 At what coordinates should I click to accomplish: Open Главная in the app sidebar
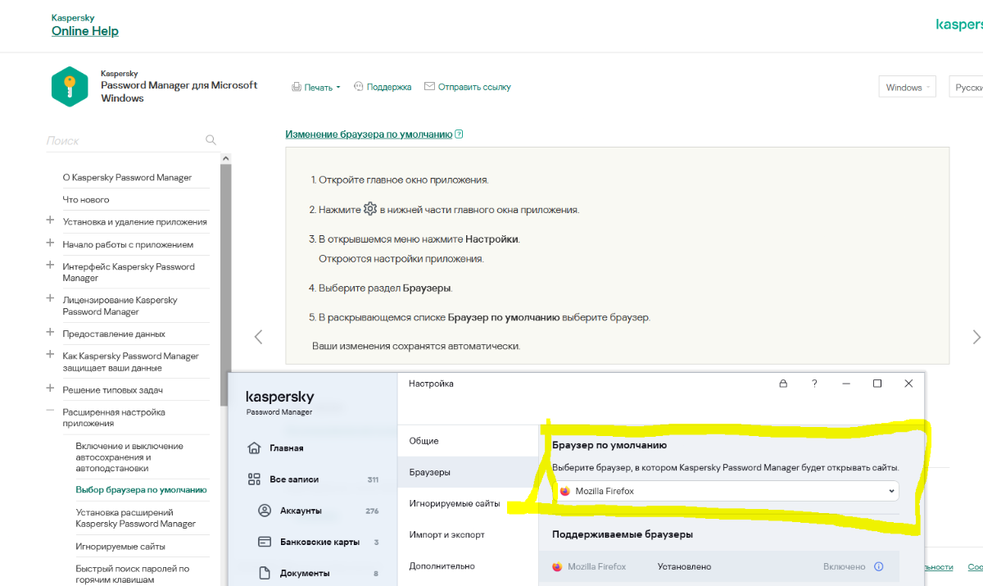[287, 448]
